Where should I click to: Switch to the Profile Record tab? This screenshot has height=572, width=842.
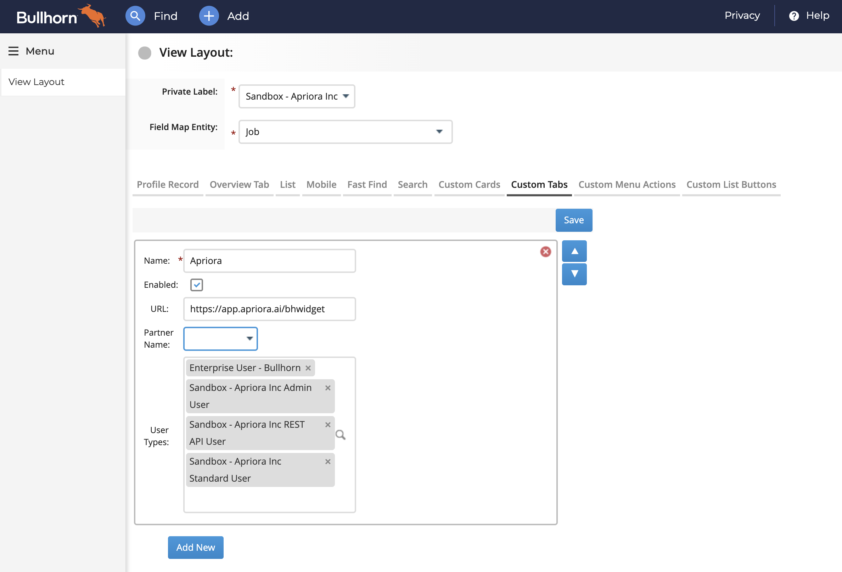tap(168, 185)
